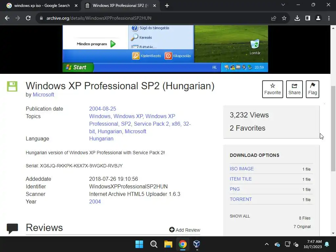
Task: Open a new browser tab
Action: [167, 6]
